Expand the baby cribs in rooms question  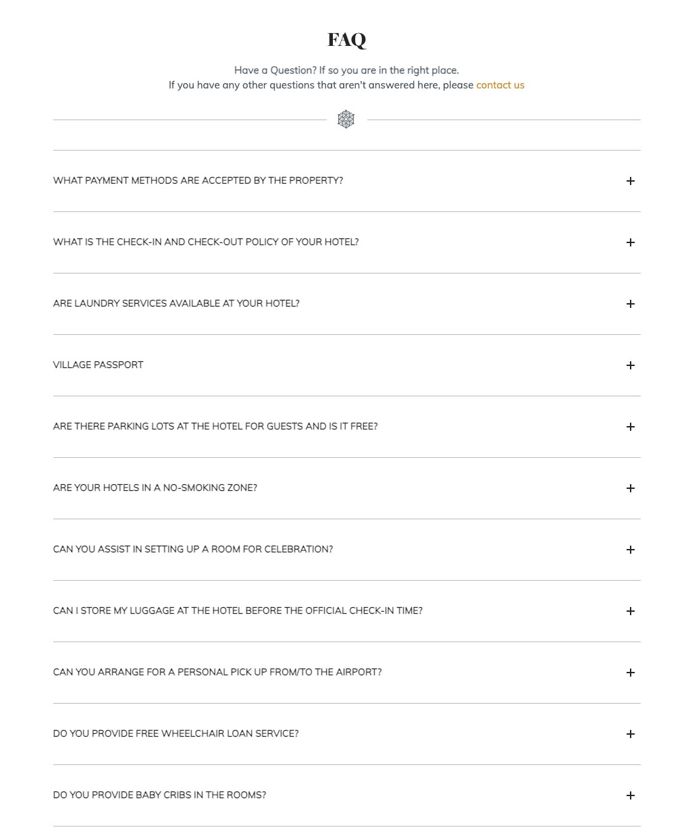coord(159,795)
